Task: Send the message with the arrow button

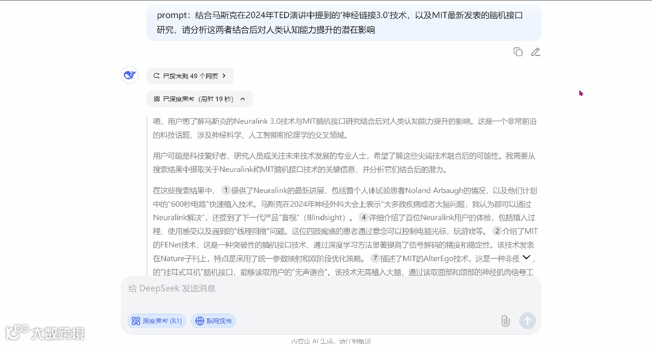Action: 528,321
